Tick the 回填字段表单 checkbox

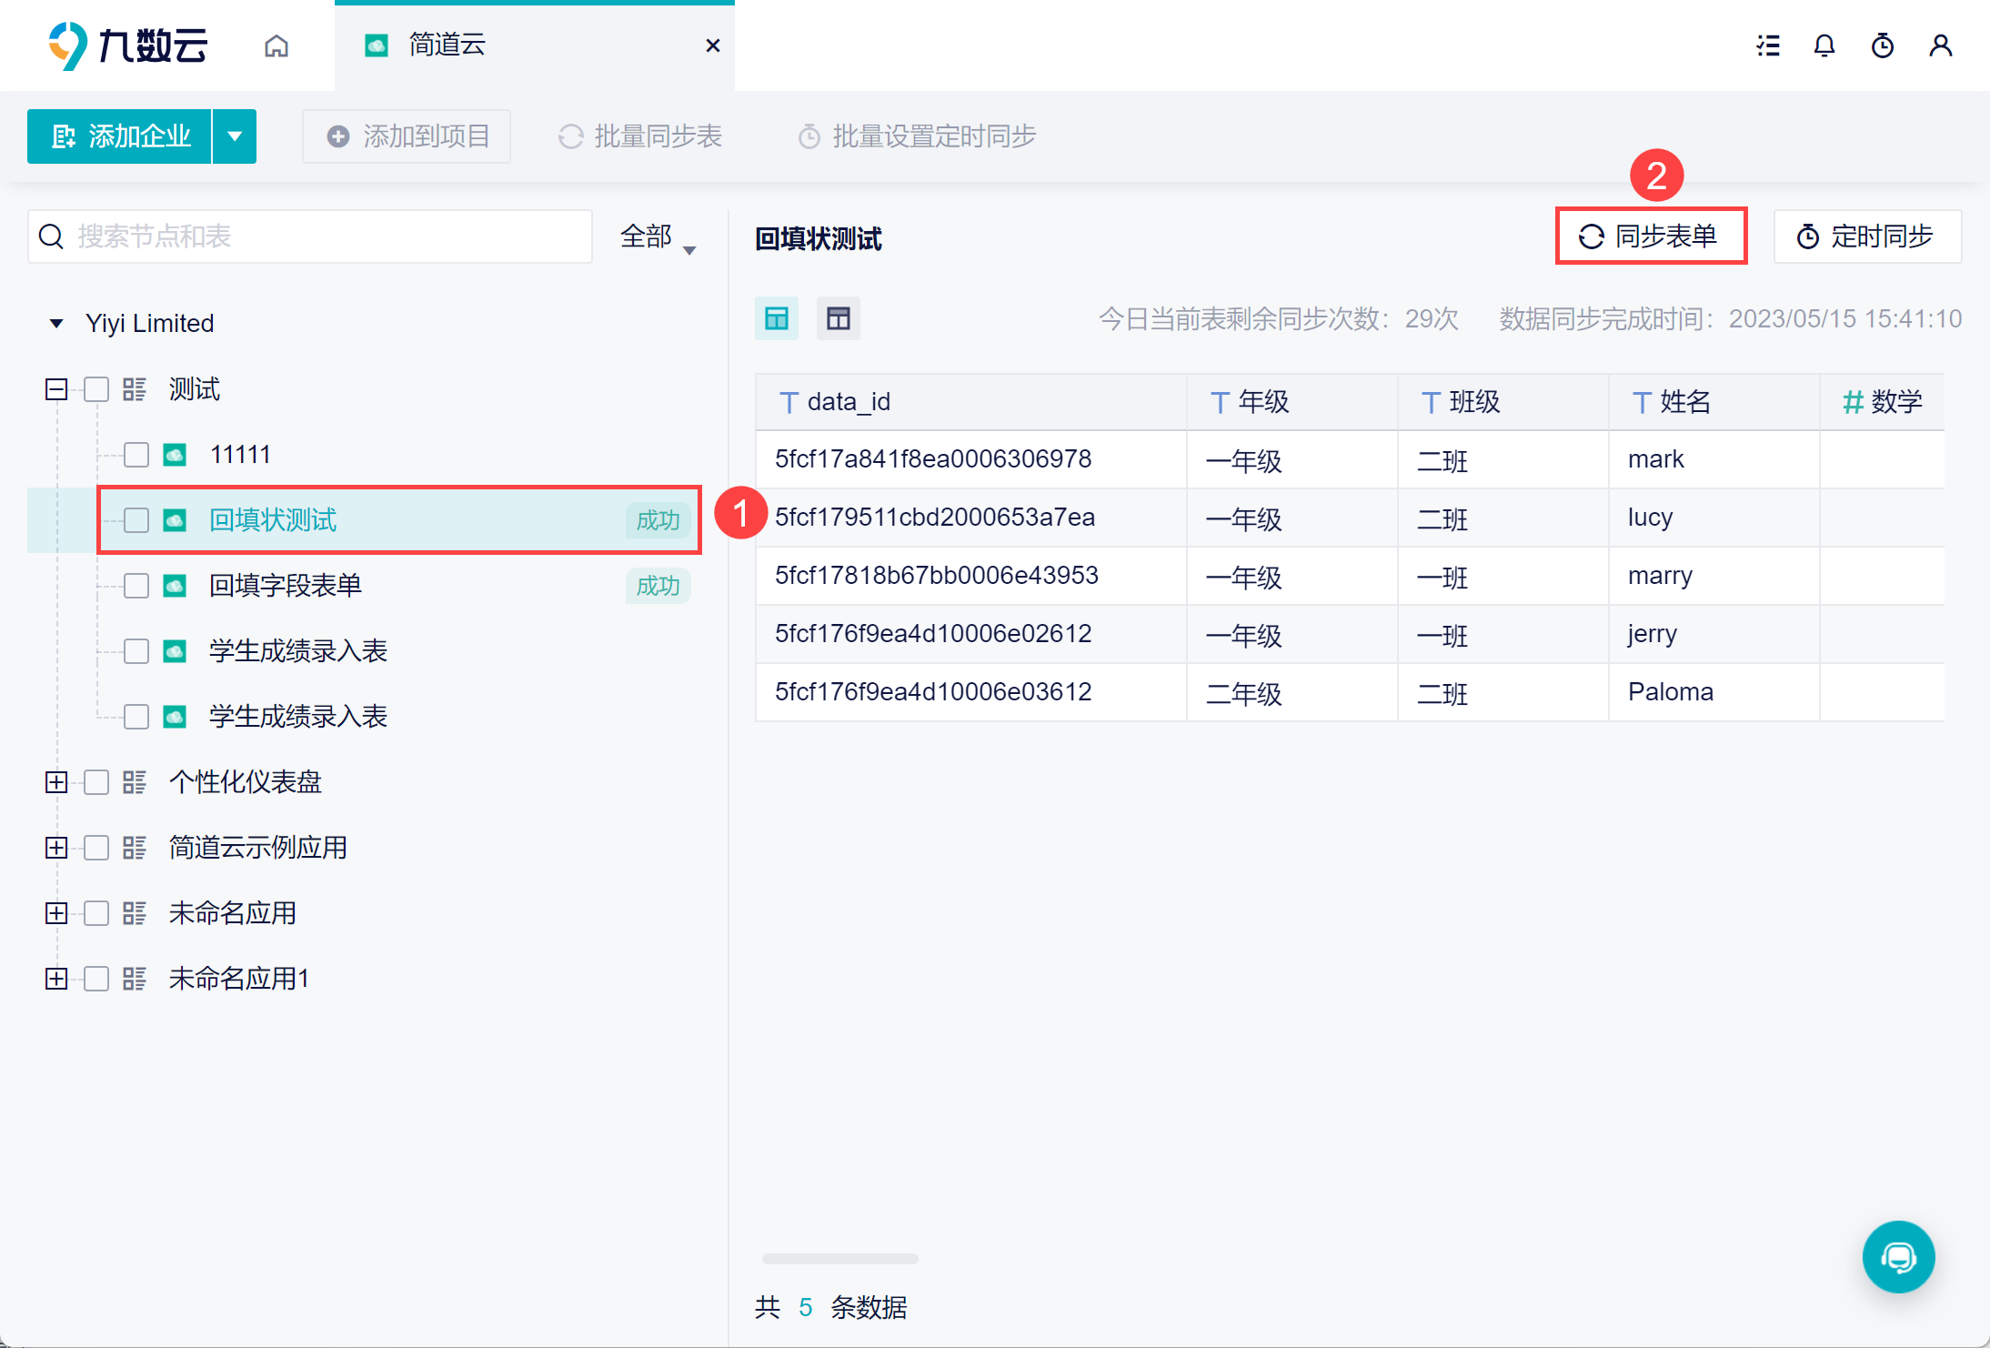[136, 586]
